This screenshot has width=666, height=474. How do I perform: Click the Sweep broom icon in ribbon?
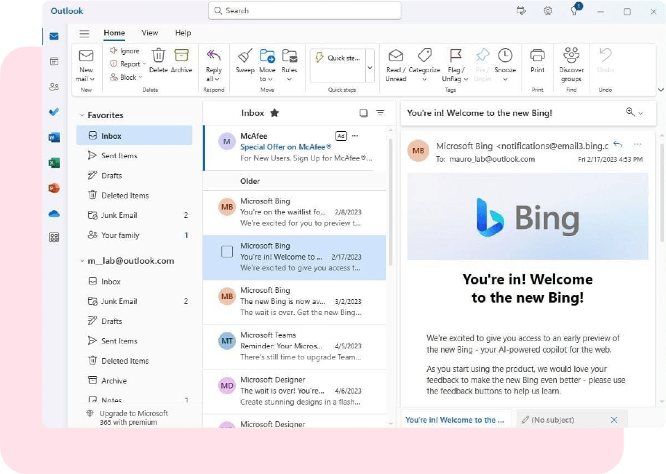tap(244, 57)
